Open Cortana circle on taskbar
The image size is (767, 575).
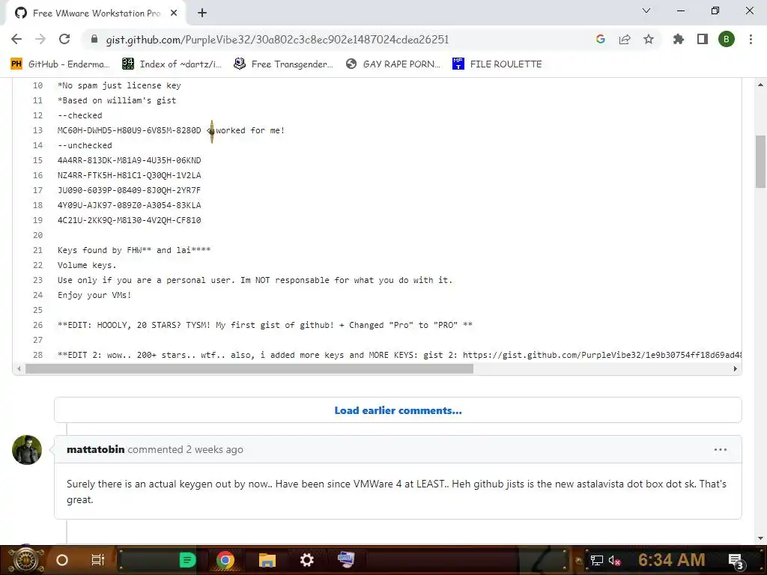(62, 560)
